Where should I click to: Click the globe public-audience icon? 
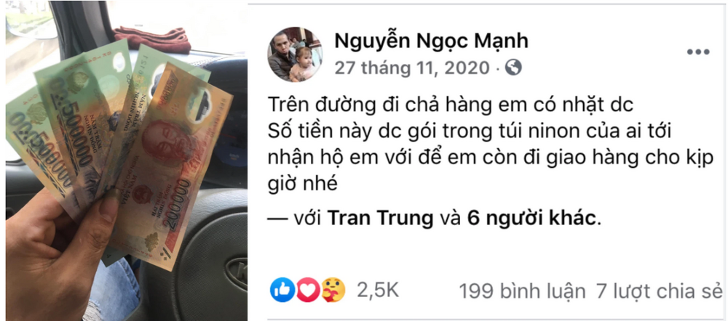513,68
